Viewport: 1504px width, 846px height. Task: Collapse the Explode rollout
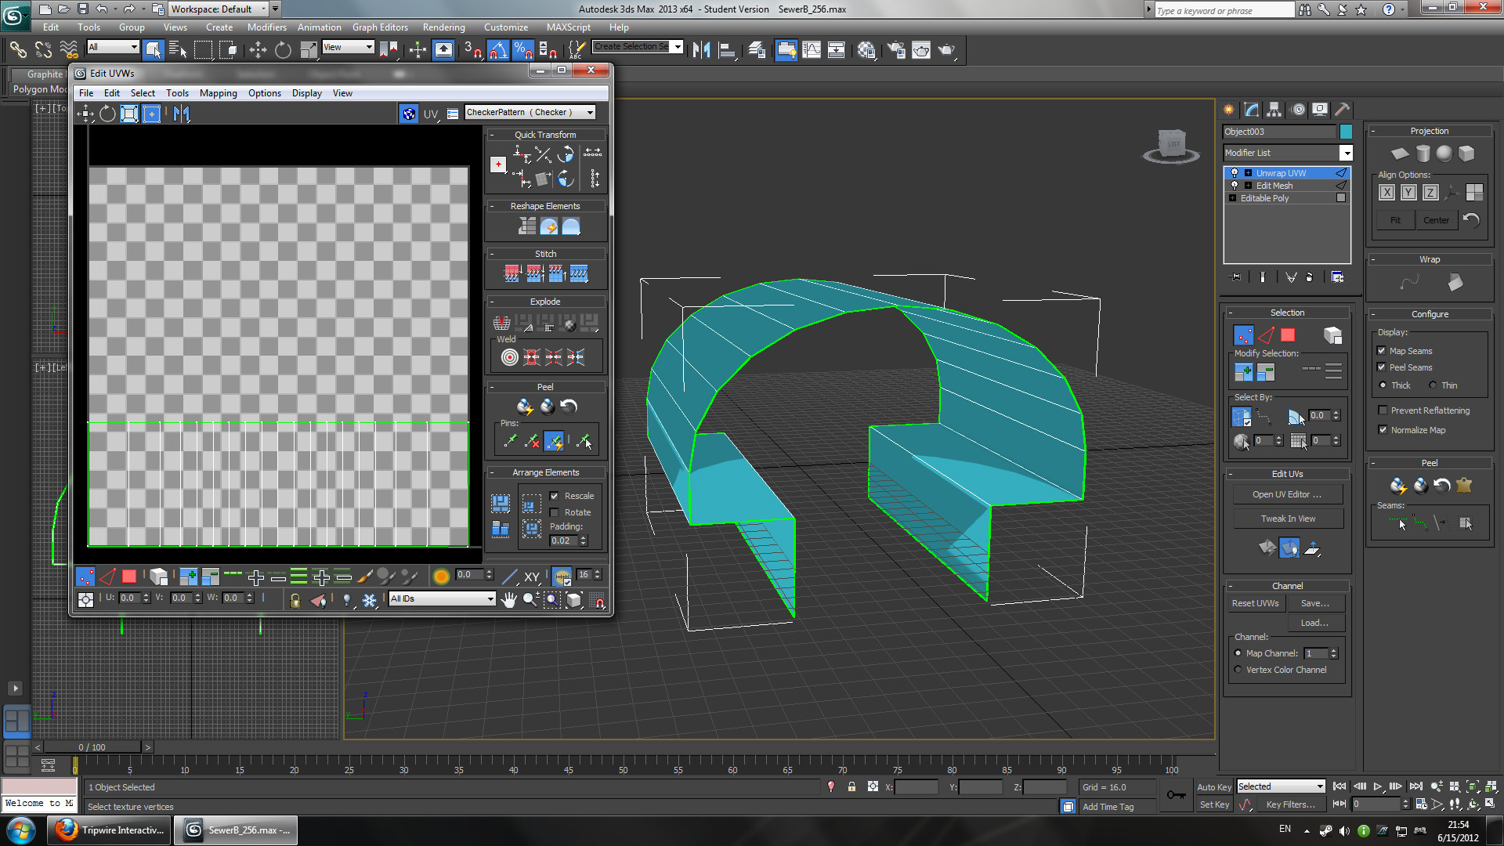point(492,302)
